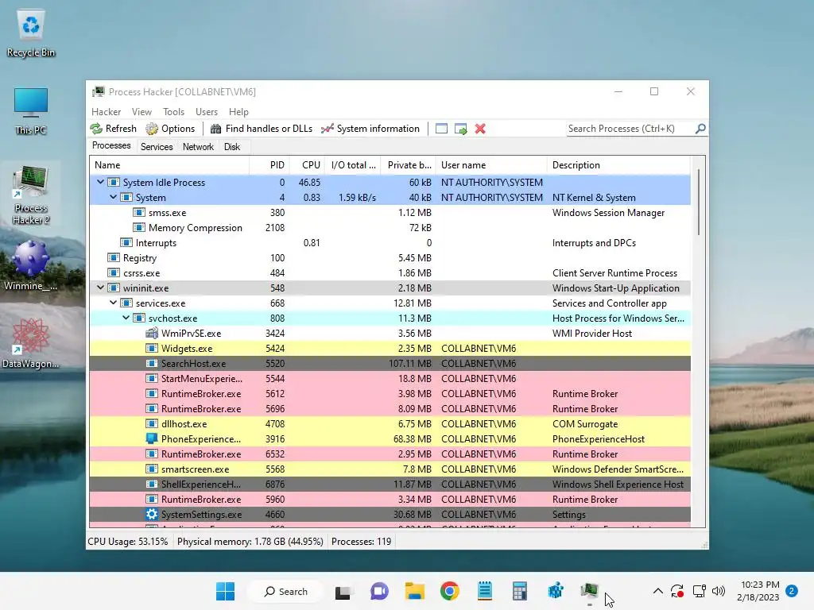This screenshot has height=610, width=814.
Task: Collapse the services.exe tree node
Action: tap(113, 303)
